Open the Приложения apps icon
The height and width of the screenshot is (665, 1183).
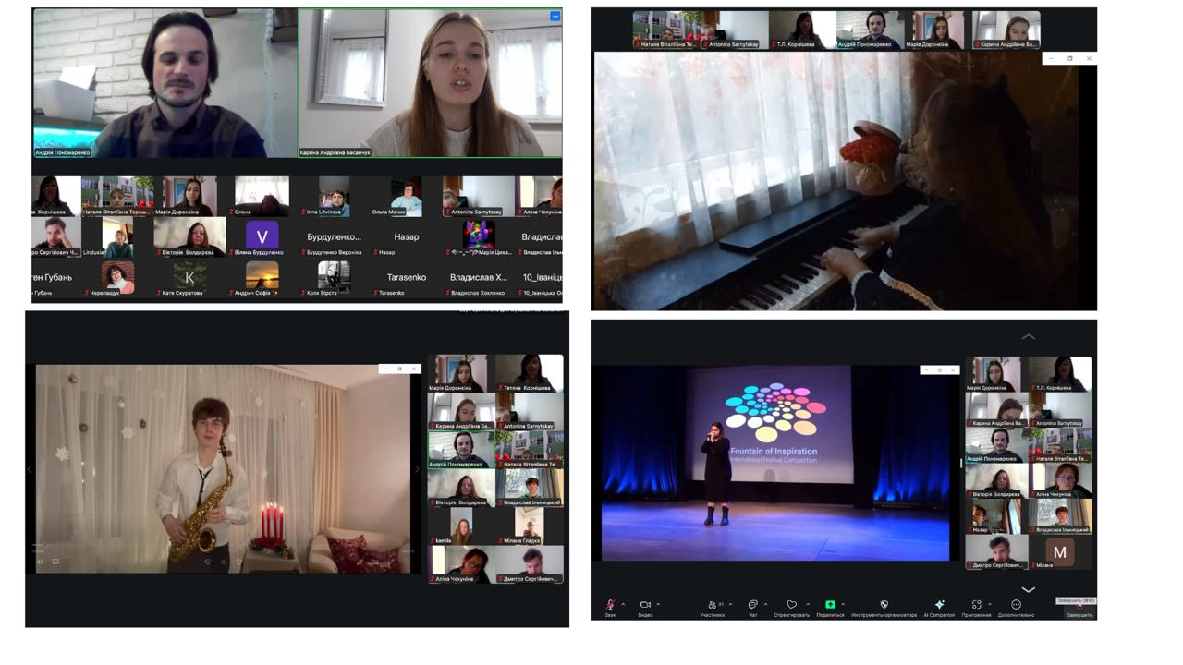coord(976,605)
